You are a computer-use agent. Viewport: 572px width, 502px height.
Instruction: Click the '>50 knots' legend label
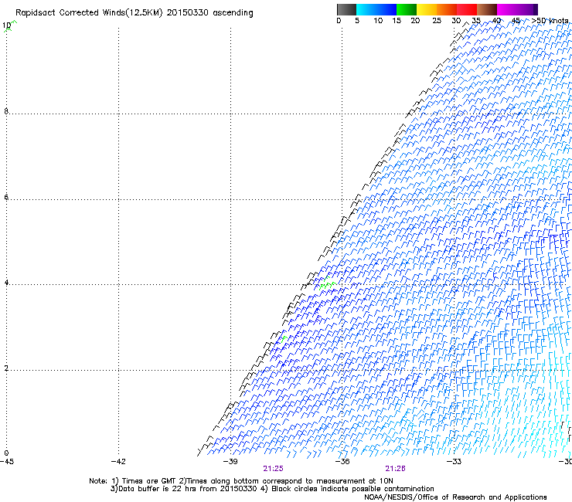(x=550, y=21)
